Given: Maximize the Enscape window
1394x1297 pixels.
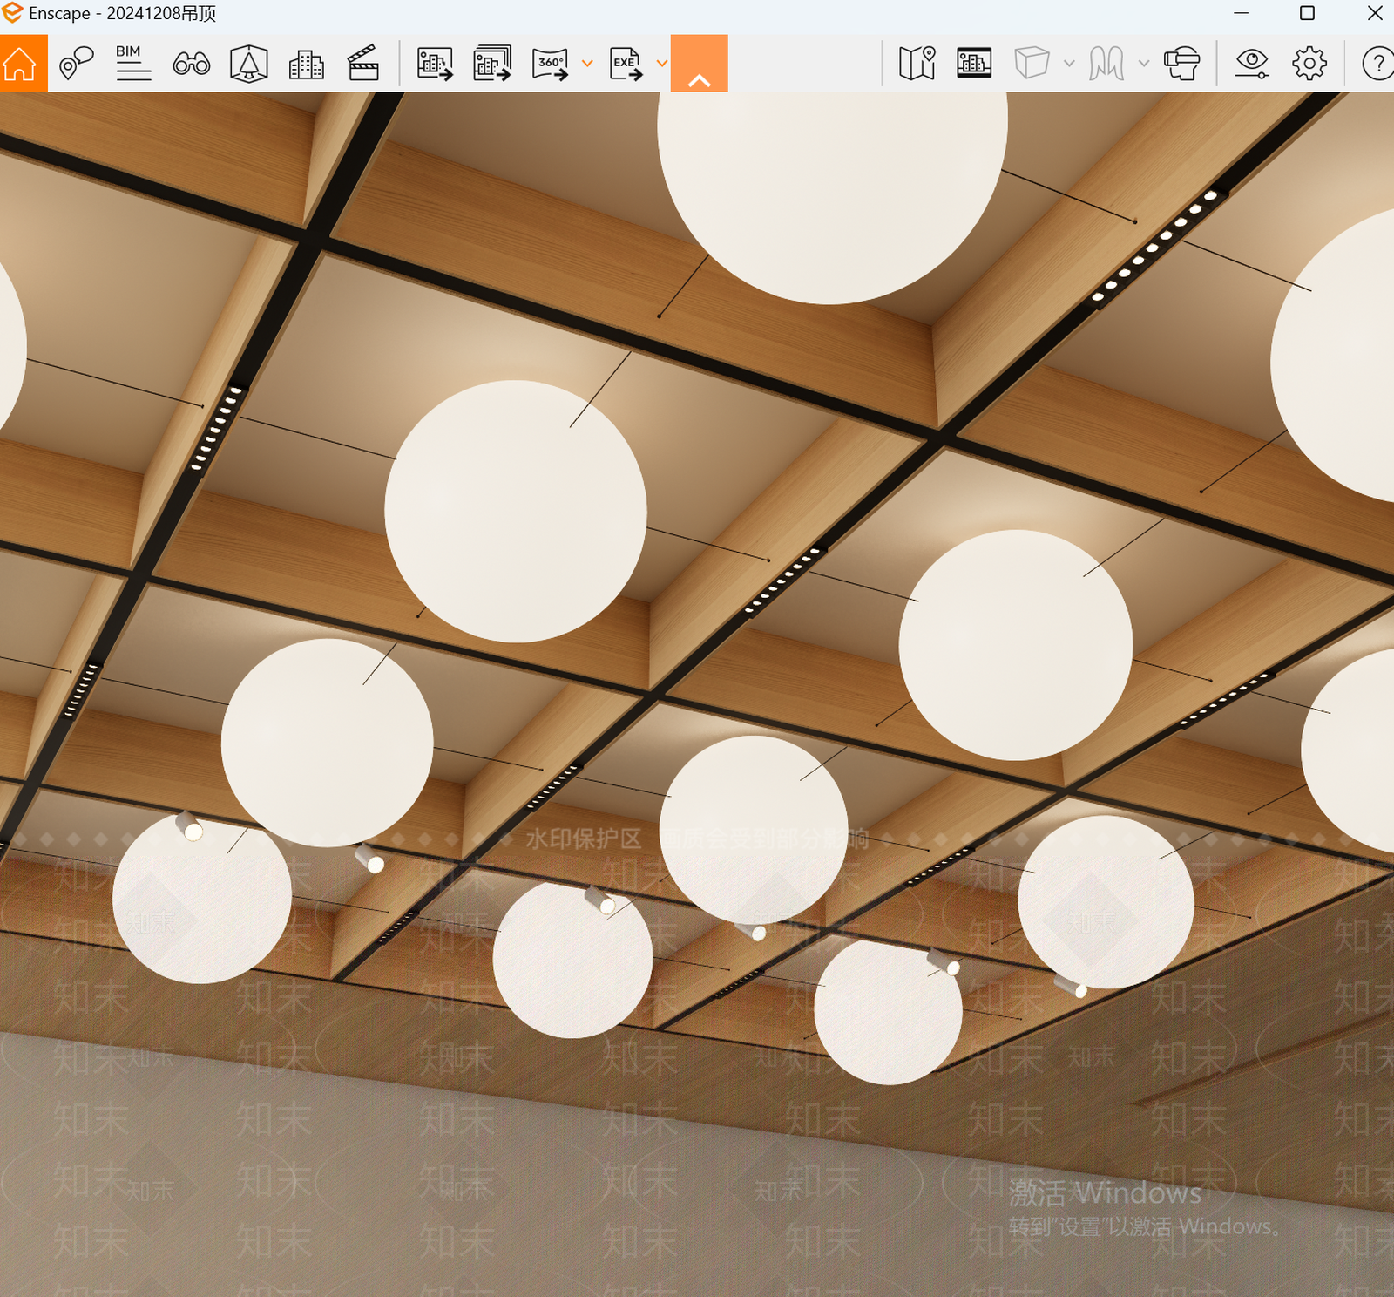Looking at the screenshot, I should (1307, 13).
